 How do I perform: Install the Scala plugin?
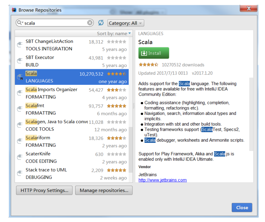[154, 53]
